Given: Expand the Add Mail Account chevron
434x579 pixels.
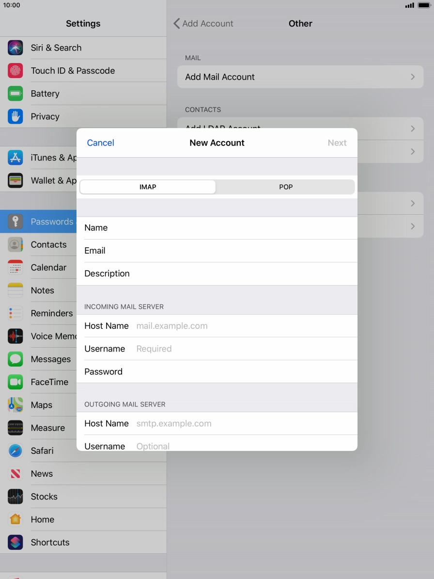Looking at the screenshot, I should click(412, 77).
